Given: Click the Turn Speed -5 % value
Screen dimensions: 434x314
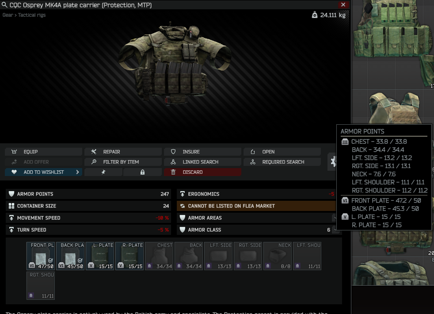Looking at the screenshot, I should tap(164, 230).
